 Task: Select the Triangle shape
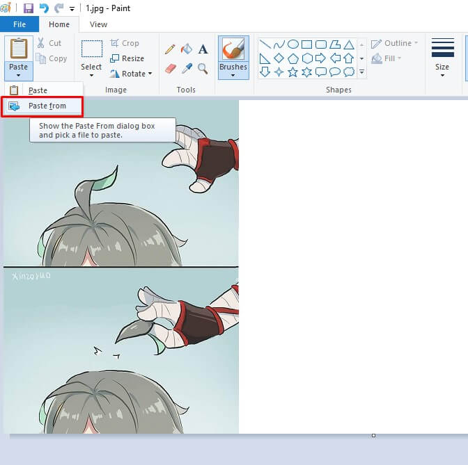point(349,44)
